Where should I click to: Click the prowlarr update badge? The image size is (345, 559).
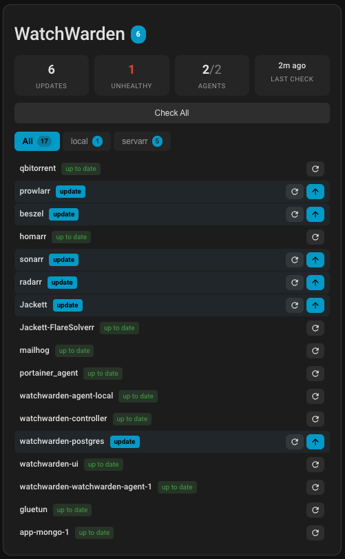point(70,192)
